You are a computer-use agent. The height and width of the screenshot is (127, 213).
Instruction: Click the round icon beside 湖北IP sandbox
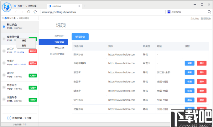pyautogui.click(x=4, y=75)
